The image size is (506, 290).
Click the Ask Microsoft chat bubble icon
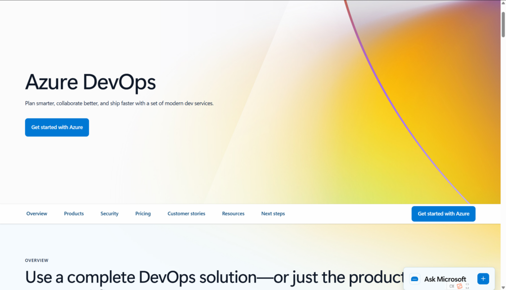point(415,279)
